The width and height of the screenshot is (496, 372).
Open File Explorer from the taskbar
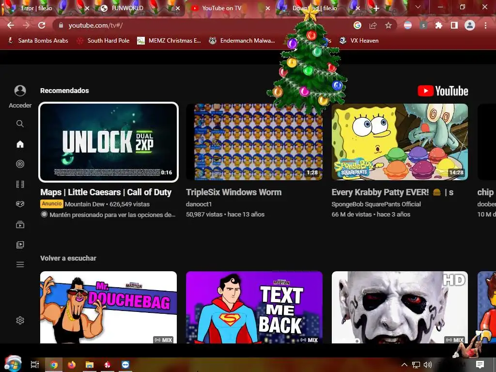coord(90,365)
